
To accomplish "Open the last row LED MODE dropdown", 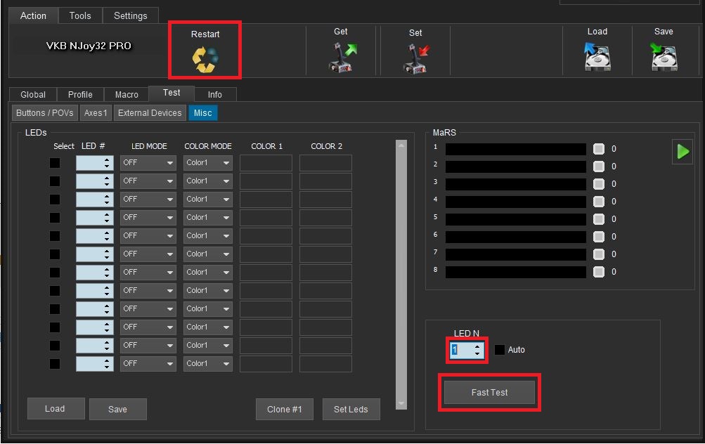I will coord(148,364).
